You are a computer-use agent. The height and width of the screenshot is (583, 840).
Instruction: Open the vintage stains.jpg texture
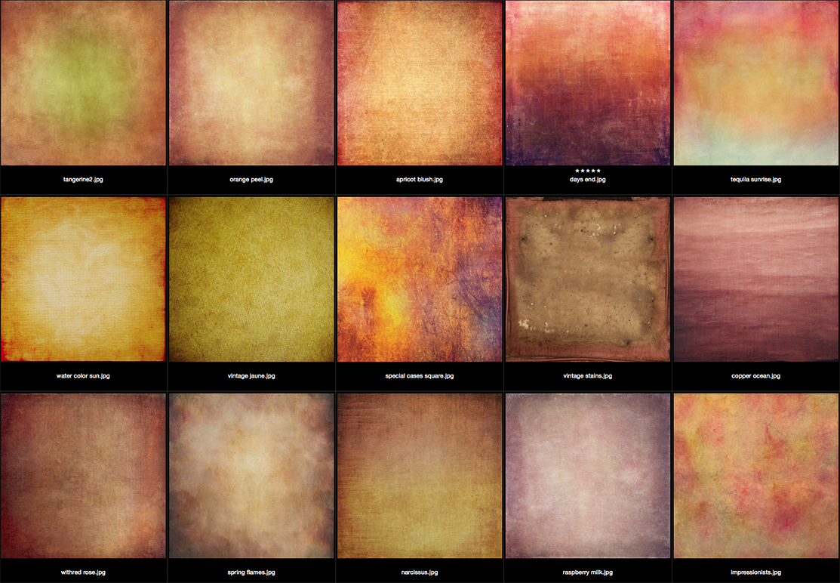(587, 278)
